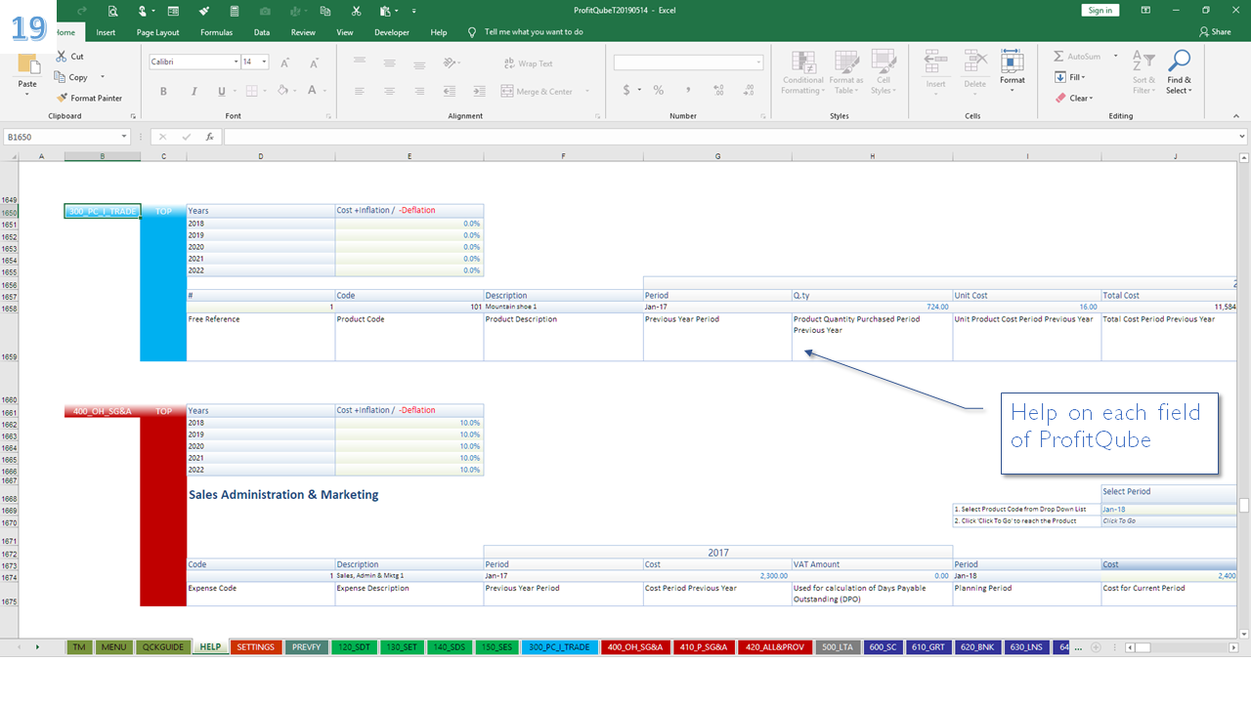
Task: Toggle Bold formatting
Action: click(x=163, y=91)
